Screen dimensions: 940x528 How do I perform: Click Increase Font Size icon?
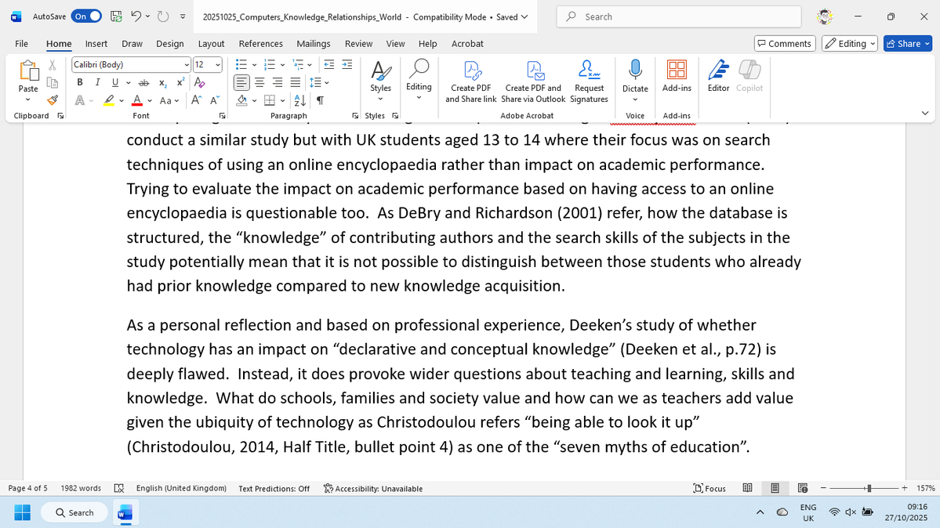tap(196, 101)
